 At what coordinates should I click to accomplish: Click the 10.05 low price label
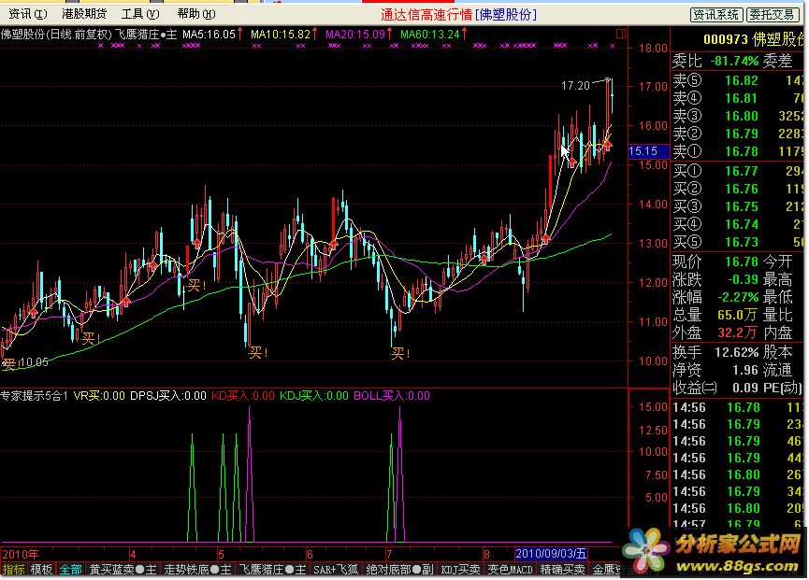pos(34,362)
